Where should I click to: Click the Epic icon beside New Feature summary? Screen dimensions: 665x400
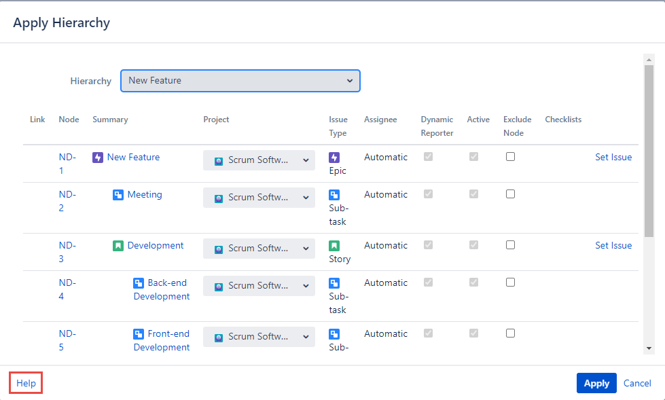(98, 158)
